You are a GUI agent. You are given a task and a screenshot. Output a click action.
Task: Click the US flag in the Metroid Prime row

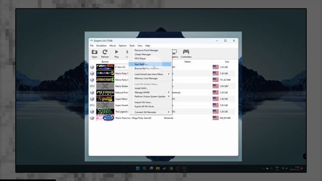[216, 93]
